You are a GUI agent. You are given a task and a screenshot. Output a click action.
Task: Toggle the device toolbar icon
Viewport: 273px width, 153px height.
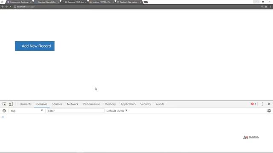(11, 104)
